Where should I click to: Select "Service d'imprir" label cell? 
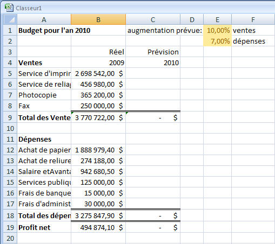click(44, 73)
